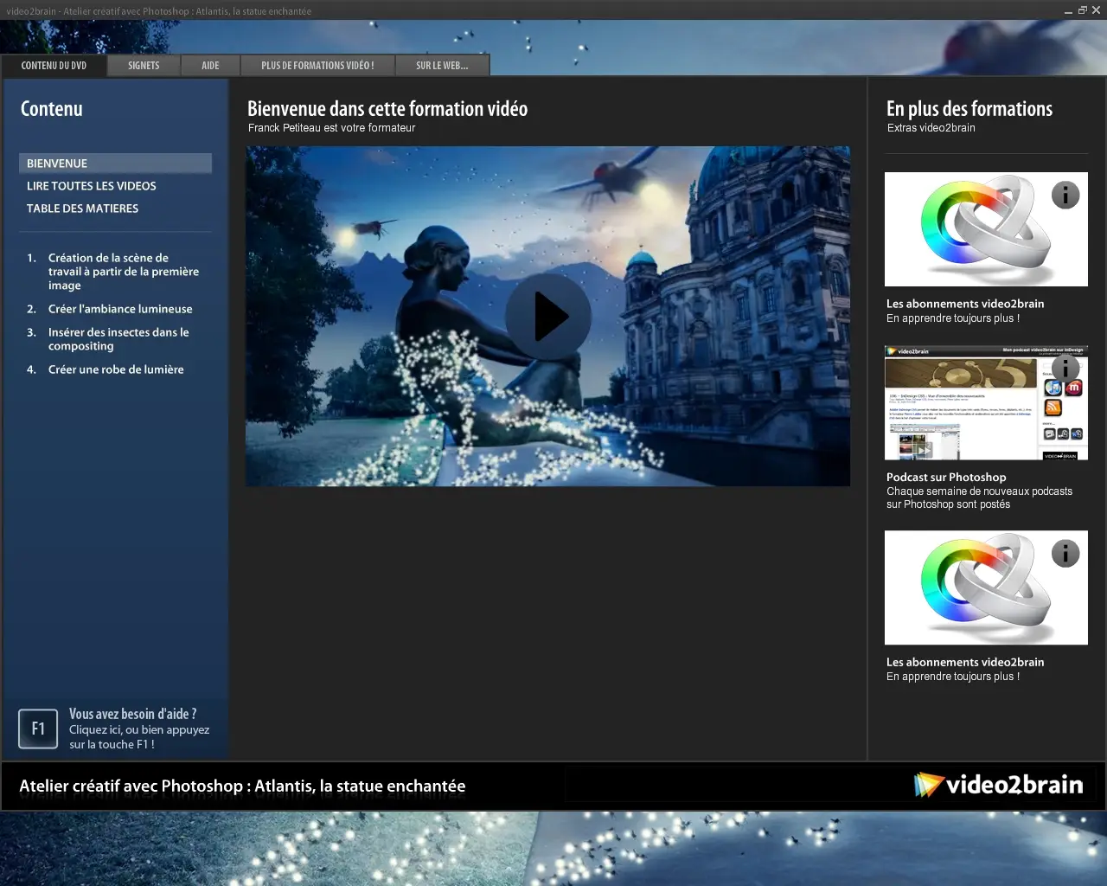Click the last Les abonnements video2brain caption

point(965,662)
